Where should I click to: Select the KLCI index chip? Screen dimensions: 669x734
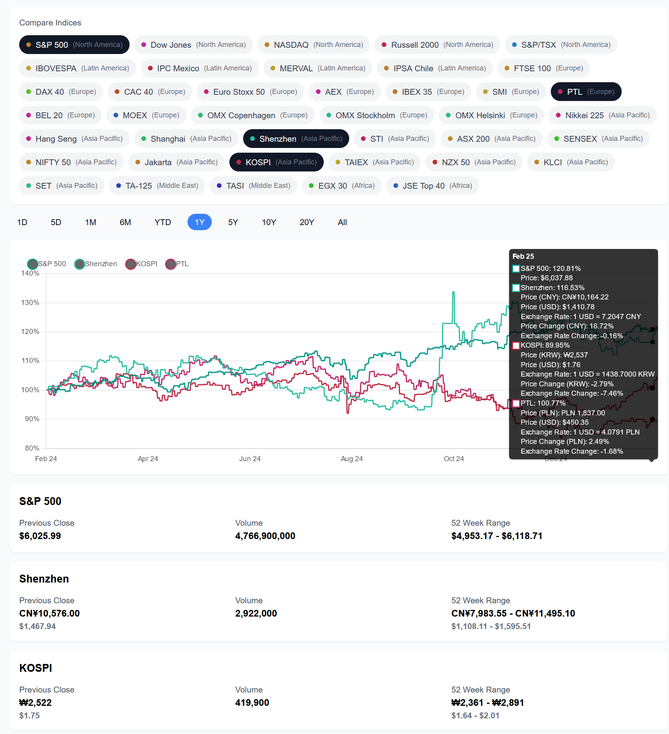[x=571, y=162]
